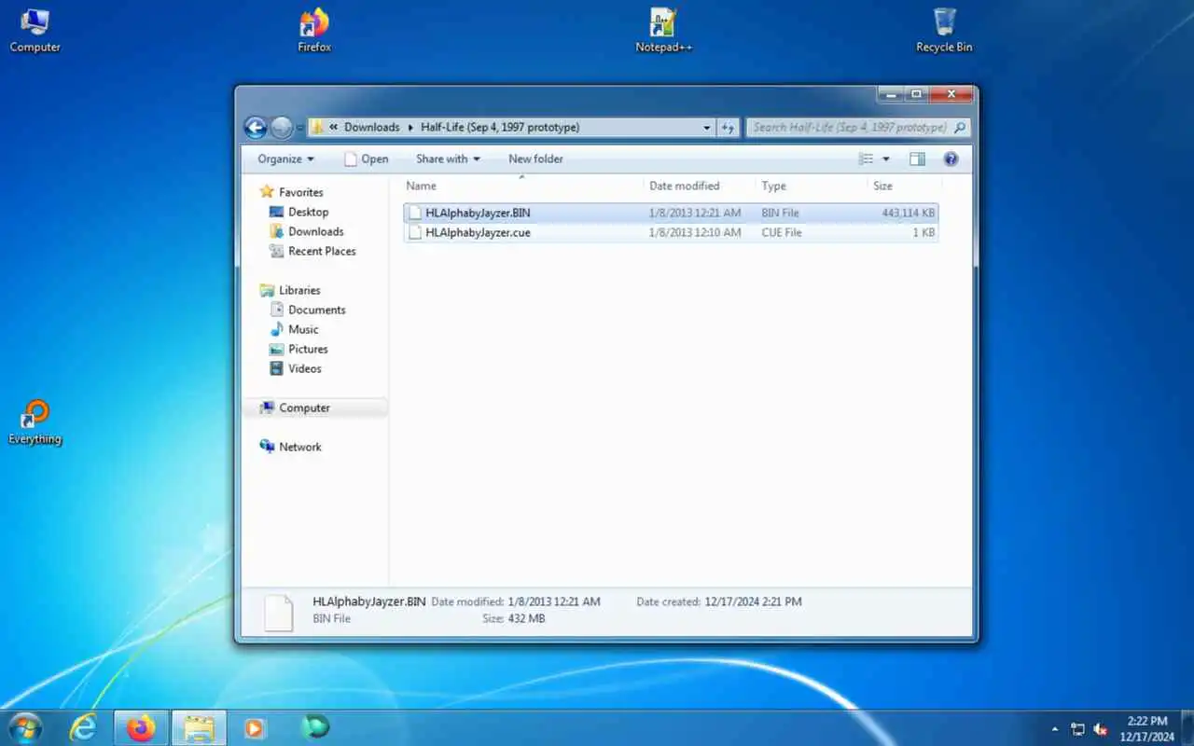The width and height of the screenshot is (1194, 746).
Task: Select the Everything desktop shortcut
Action: (x=35, y=422)
